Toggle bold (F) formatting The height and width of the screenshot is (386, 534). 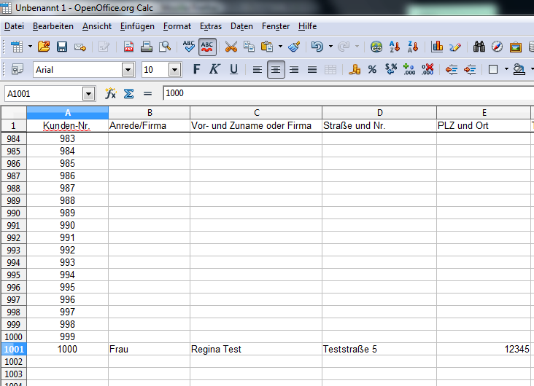click(x=196, y=69)
